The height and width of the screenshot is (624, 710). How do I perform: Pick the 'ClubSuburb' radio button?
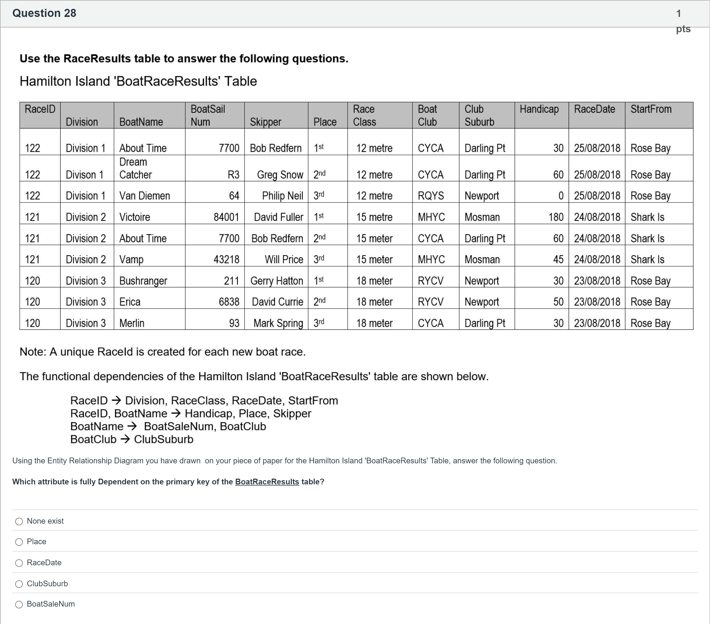pyautogui.click(x=19, y=584)
